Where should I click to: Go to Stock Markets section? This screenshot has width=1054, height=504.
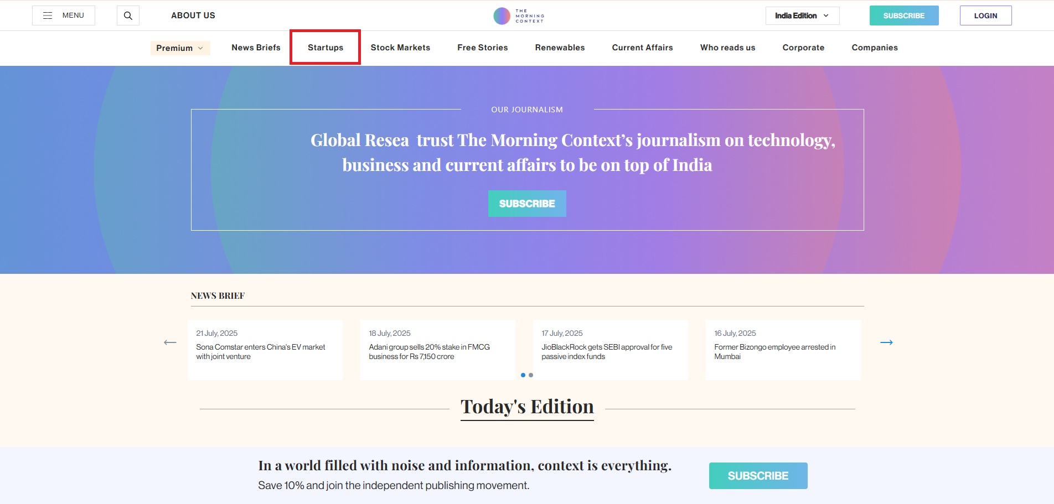point(400,48)
